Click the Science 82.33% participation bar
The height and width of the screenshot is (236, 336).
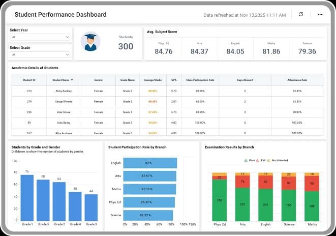tap(148, 215)
